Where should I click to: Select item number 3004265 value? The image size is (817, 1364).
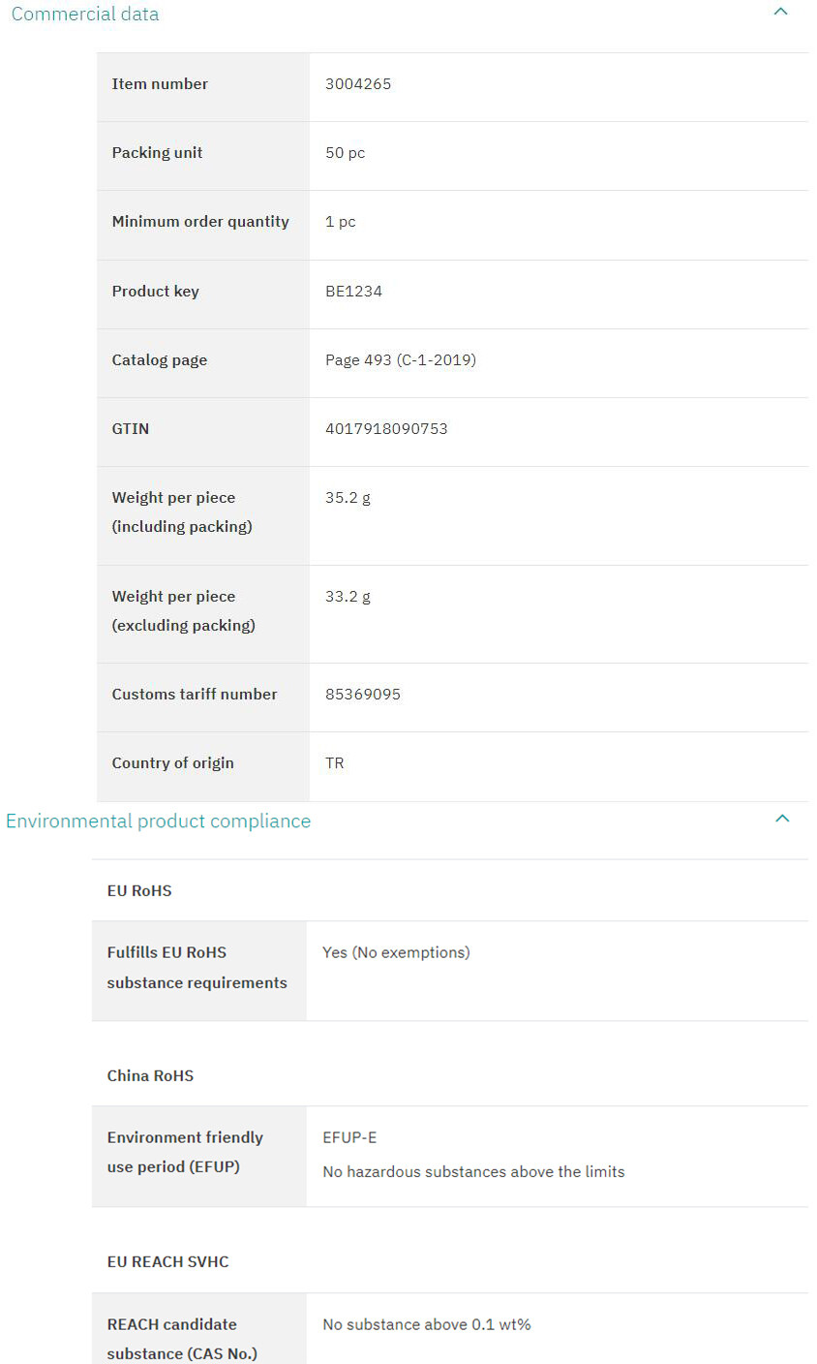click(x=358, y=84)
